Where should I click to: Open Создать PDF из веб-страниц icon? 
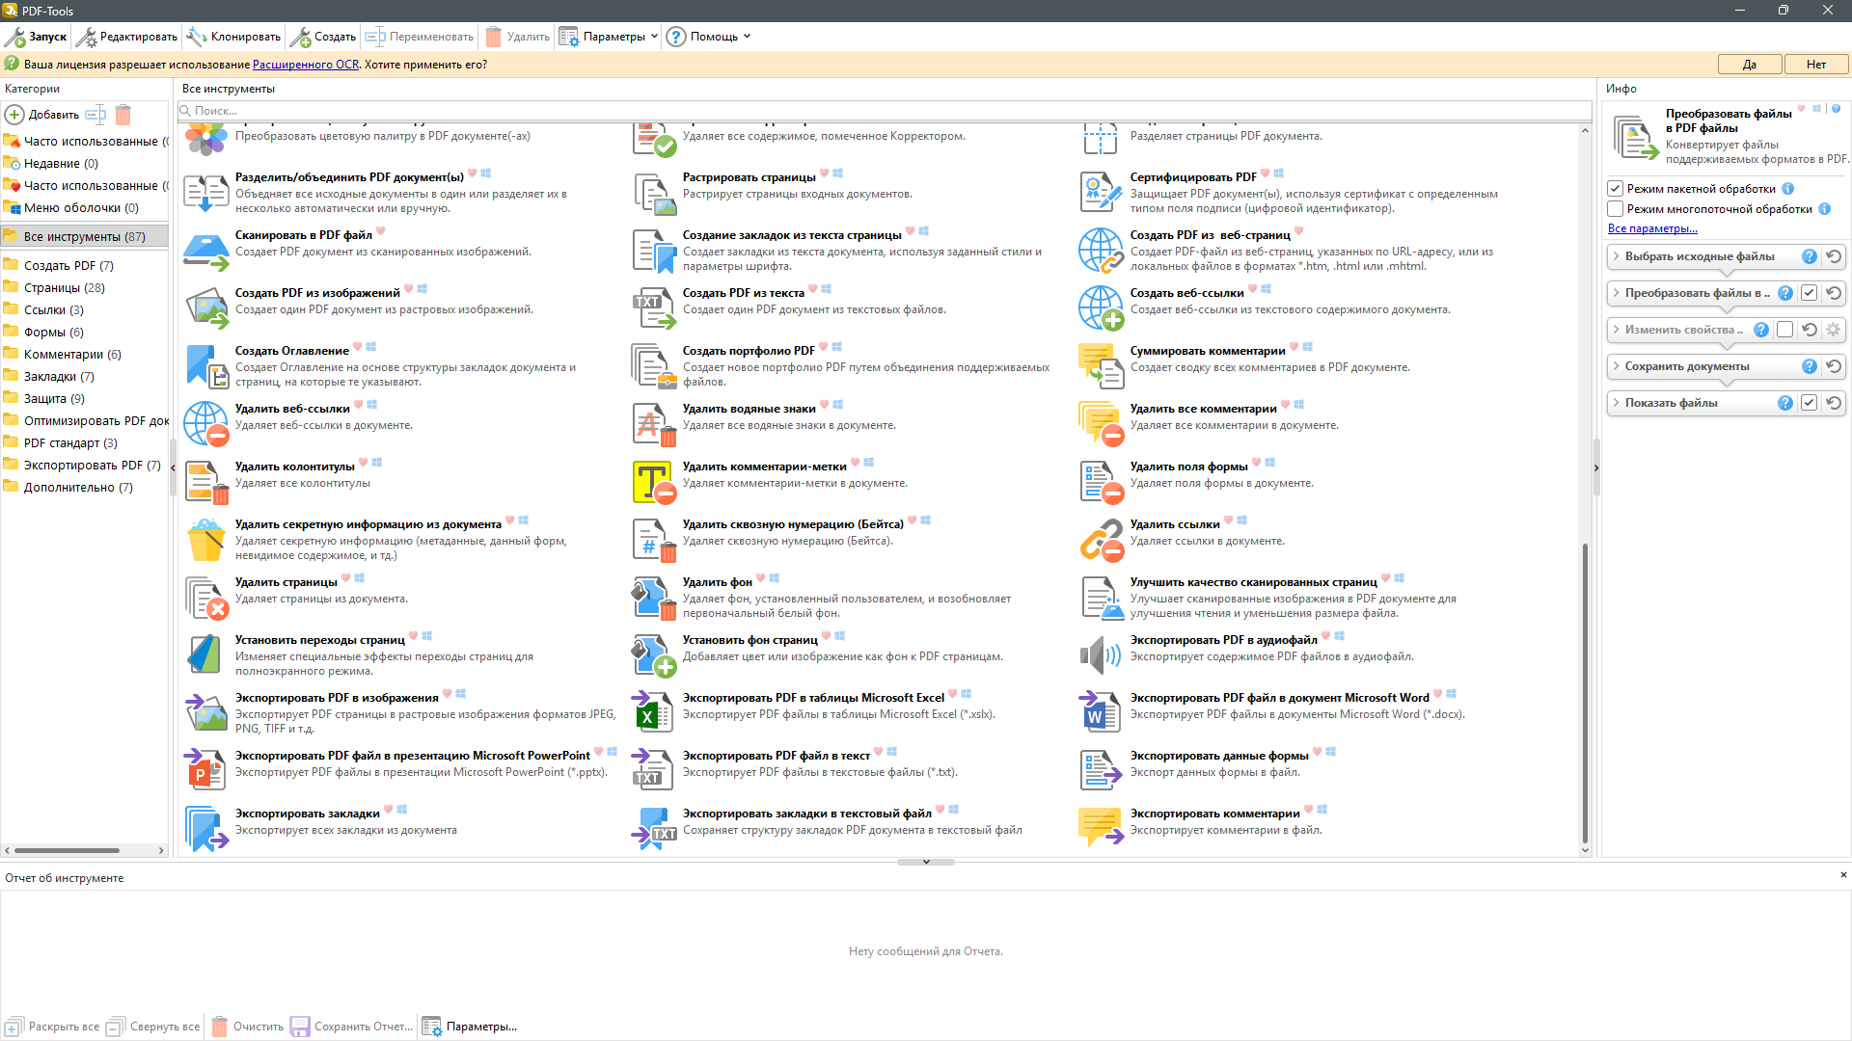coord(1102,251)
